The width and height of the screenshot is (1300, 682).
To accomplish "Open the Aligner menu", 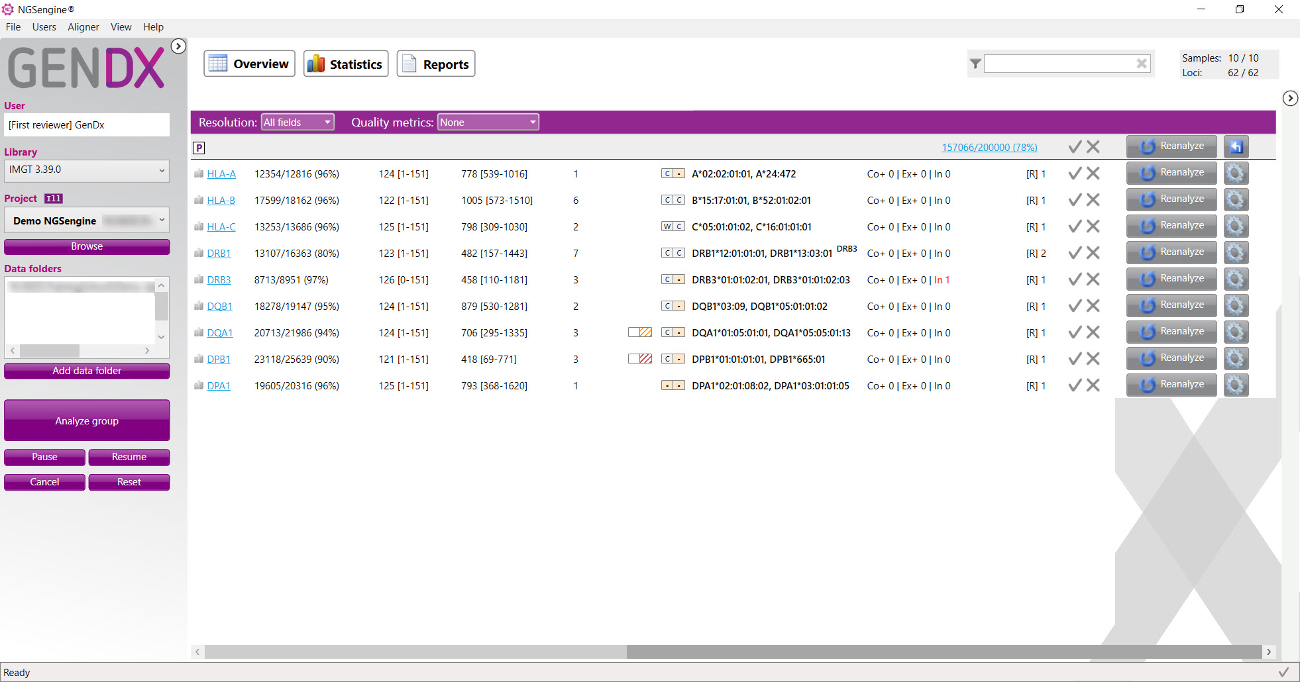I will (x=83, y=27).
